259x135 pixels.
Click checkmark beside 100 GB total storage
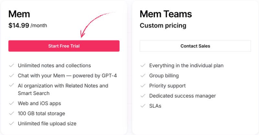pos(11,113)
